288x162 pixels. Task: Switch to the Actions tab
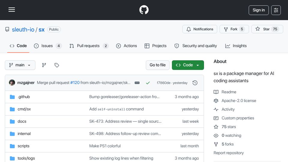(x=127, y=46)
